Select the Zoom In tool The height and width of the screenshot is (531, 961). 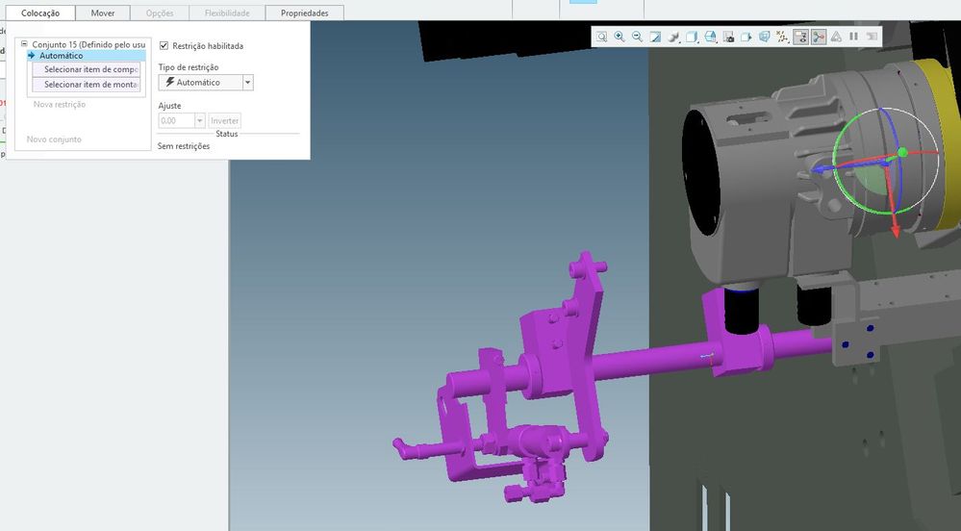[620, 37]
